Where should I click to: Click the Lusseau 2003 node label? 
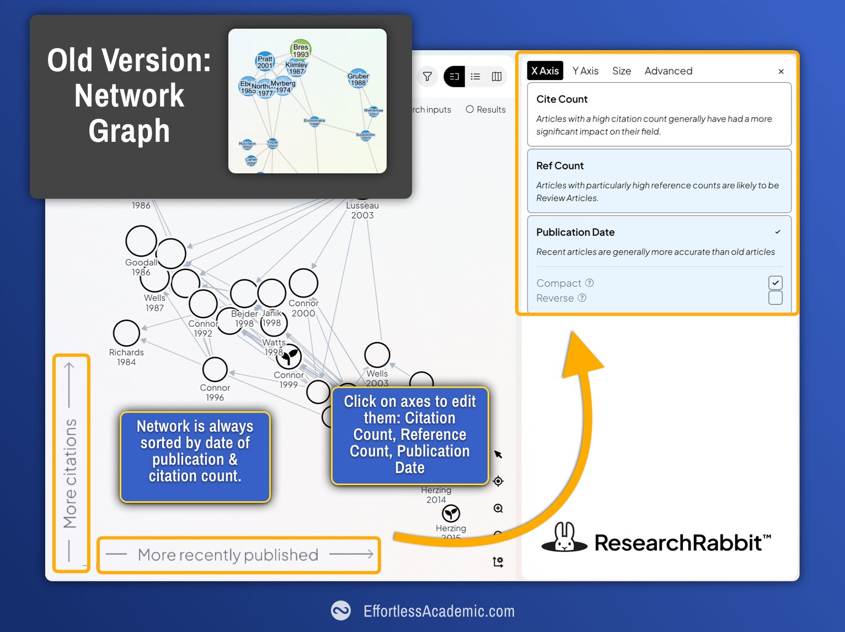coord(362,210)
